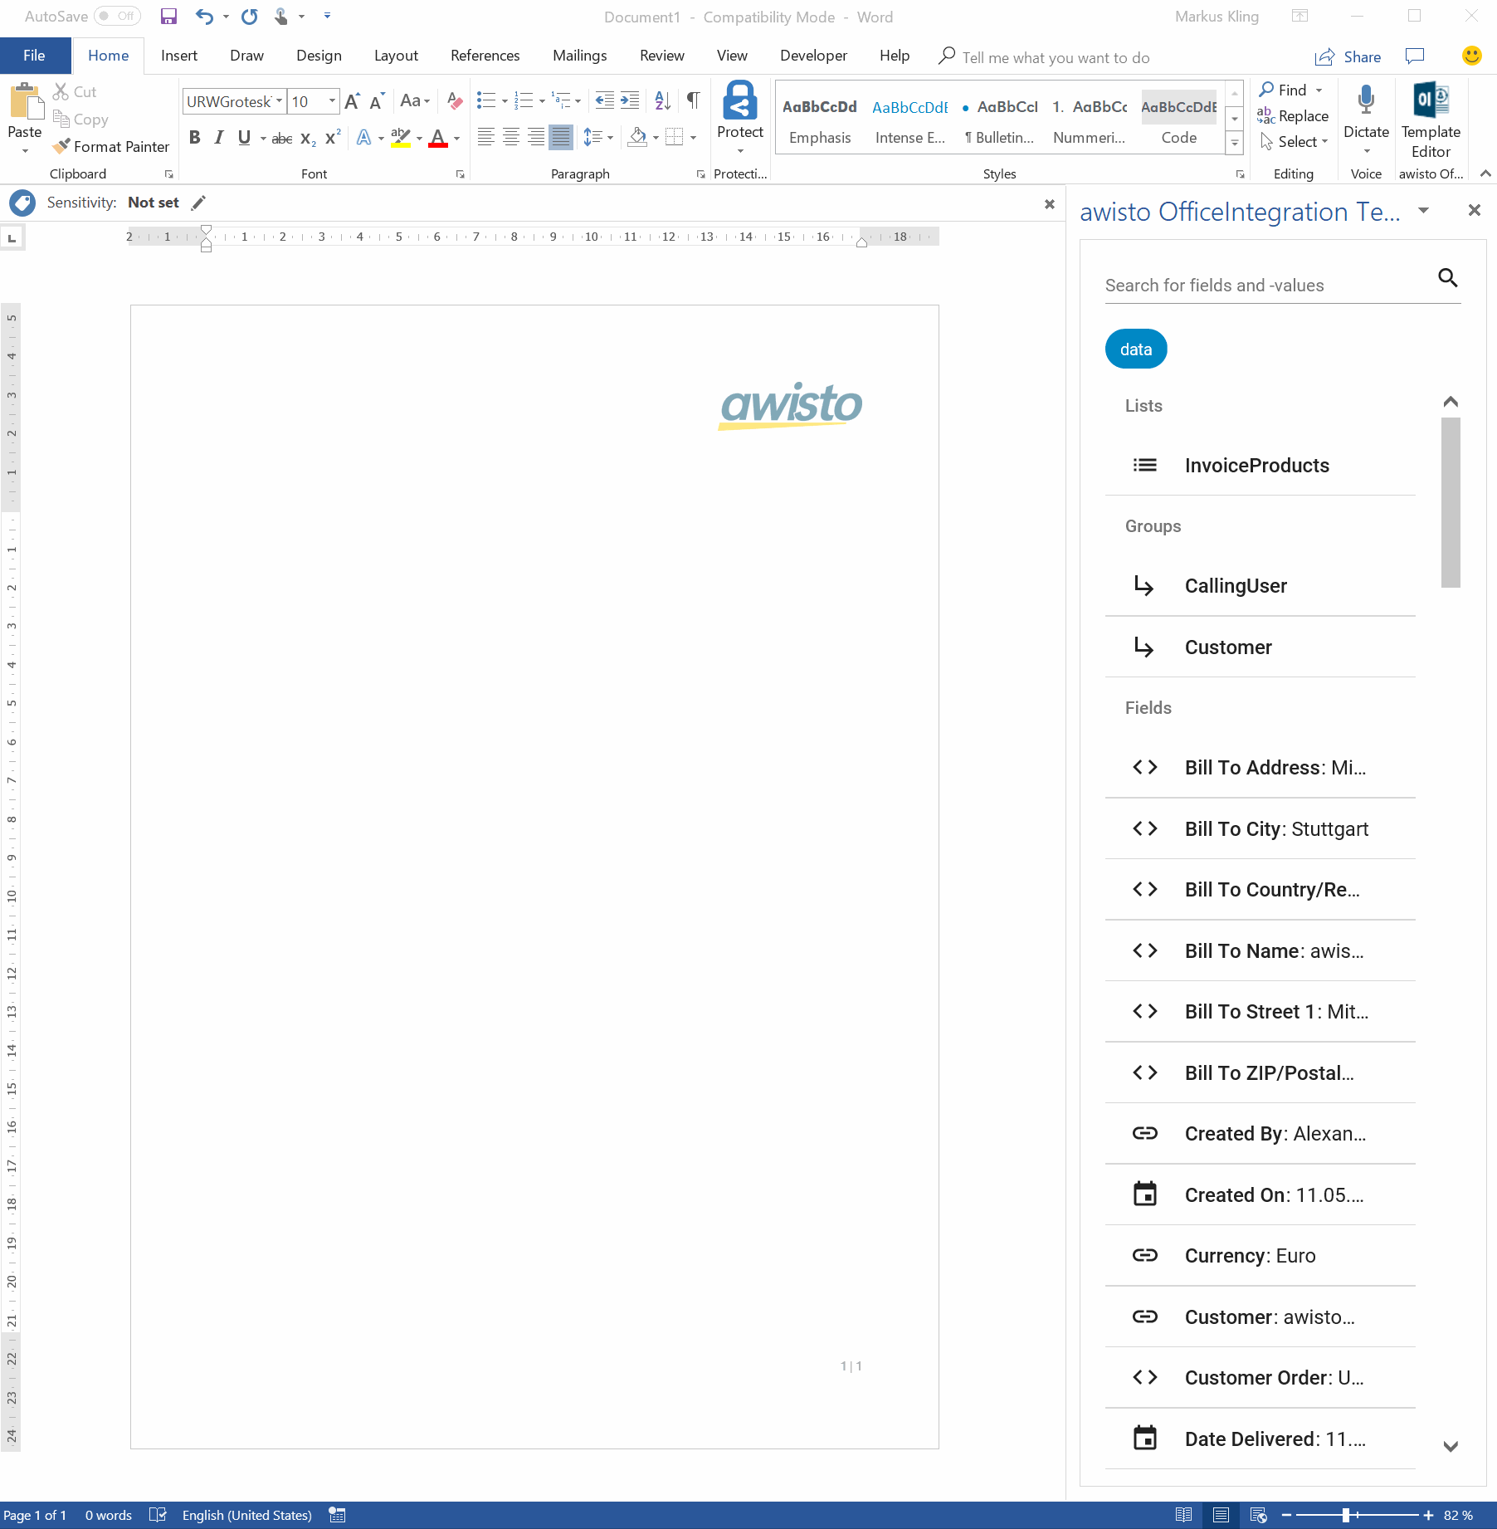Click the feedback smiley icon
This screenshot has height=1529, width=1497.
coord(1471,56)
